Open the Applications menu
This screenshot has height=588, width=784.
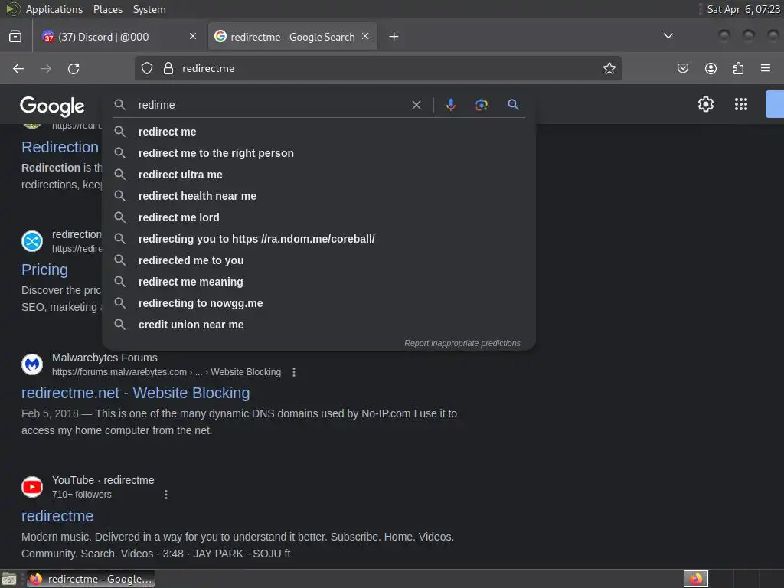(x=54, y=9)
